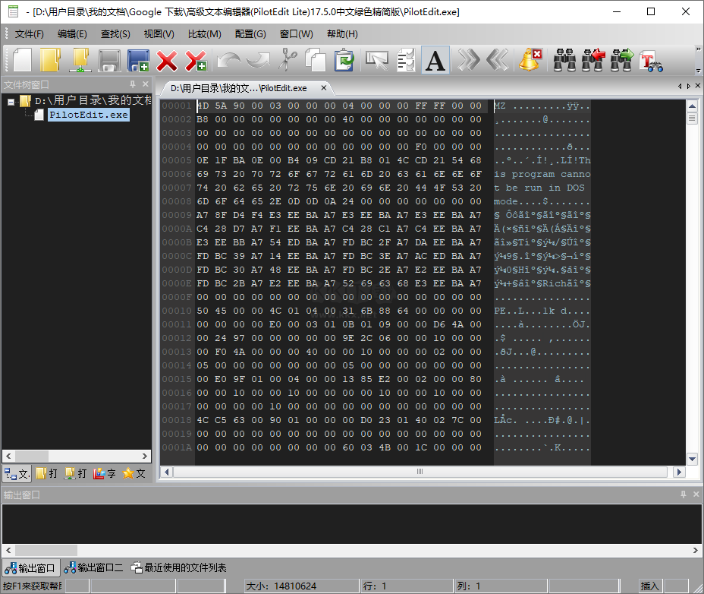This screenshot has height=594, width=704.
Task: Open the 最近使用的文件列表 tab
Action: [179, 568]
